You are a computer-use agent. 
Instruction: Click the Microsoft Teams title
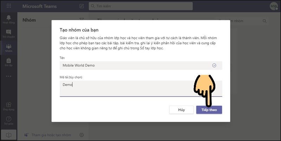(x=39, y=6)
